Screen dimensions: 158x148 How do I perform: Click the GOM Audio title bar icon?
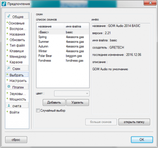click(x=4, y=4)
